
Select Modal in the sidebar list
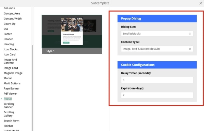point(7,78)
